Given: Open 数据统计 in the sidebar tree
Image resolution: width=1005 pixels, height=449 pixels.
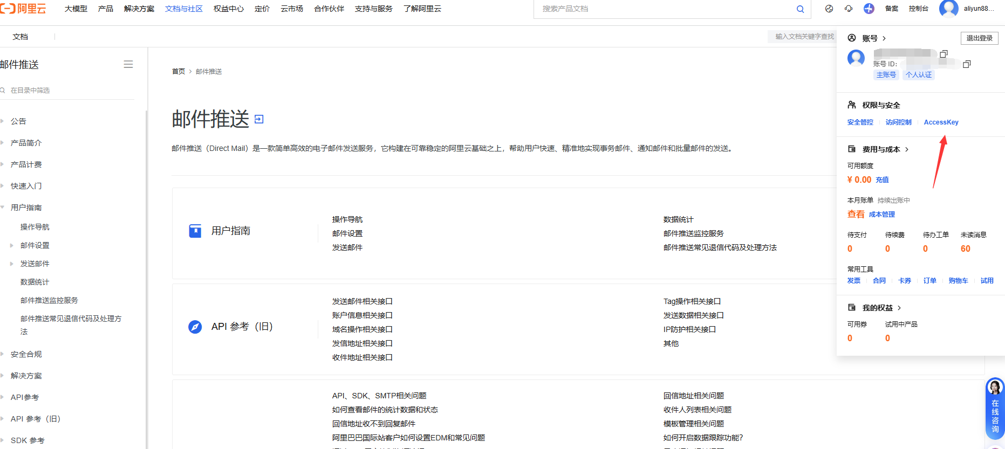Looking at the screenshot, I should pyautogui.click(x=35, y=282).
